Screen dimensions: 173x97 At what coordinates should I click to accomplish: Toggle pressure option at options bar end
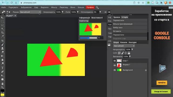(x=109, y=12)
